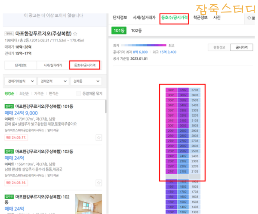Image resolution: width=258 pixels, height=214 pixels.
Task: Click highest price value 15억 3,400
Action: 168,52
